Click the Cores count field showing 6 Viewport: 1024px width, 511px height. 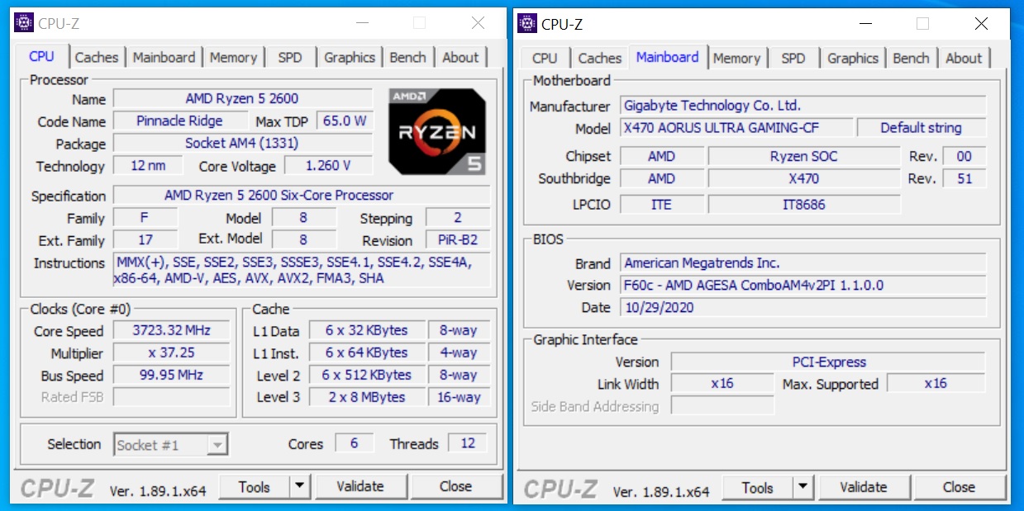[354, 443]
